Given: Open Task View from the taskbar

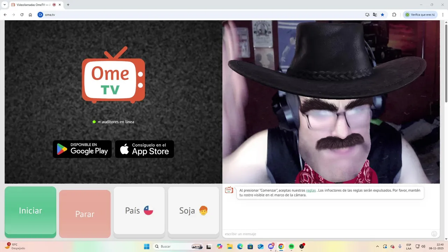Looking at the screenshot, I should [x=209, y=246].
